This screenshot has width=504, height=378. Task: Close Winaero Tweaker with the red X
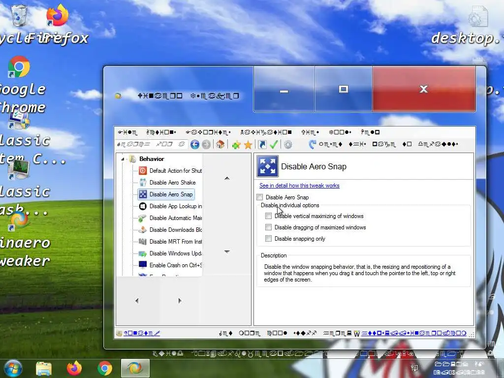pyautogui.click(x=424, y=89)
